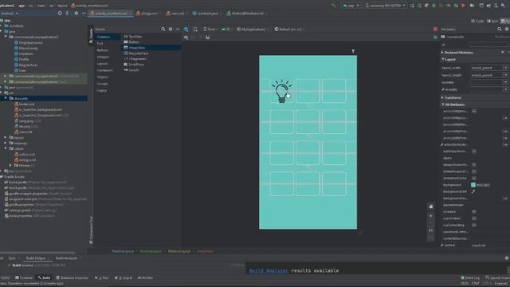
Task: Click zoom in plus on the design canvas
Action: [430, 216]
